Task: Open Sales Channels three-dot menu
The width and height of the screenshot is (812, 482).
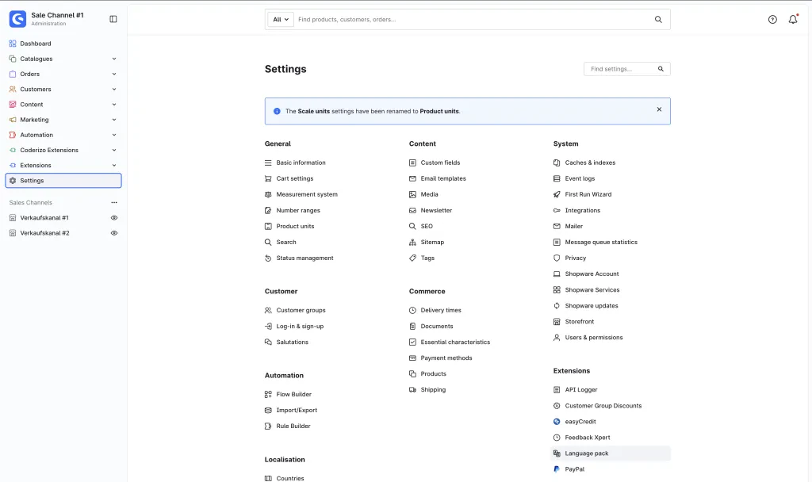Action: [x=114, y=202]
